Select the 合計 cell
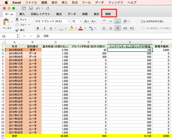 click(14, 136)
